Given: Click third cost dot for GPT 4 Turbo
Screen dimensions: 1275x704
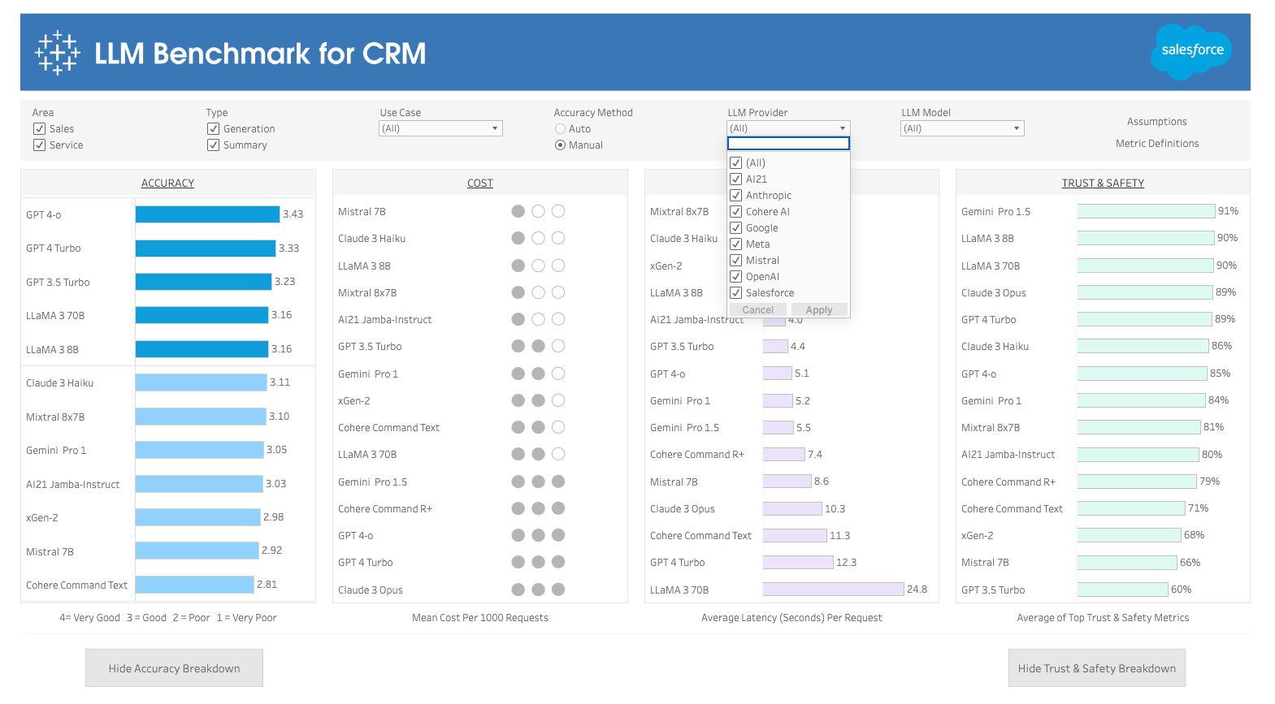Looking at the screenshot, I should tap(558, 562).
